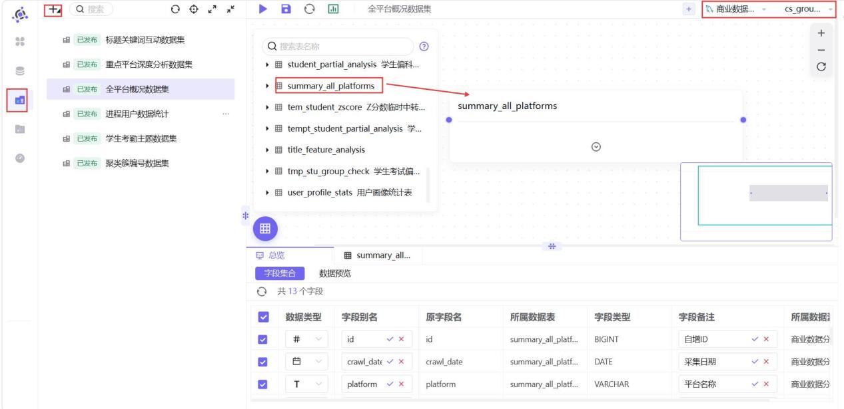
Task: Expand all with the outward arrows icon
Action: point(212,9)
